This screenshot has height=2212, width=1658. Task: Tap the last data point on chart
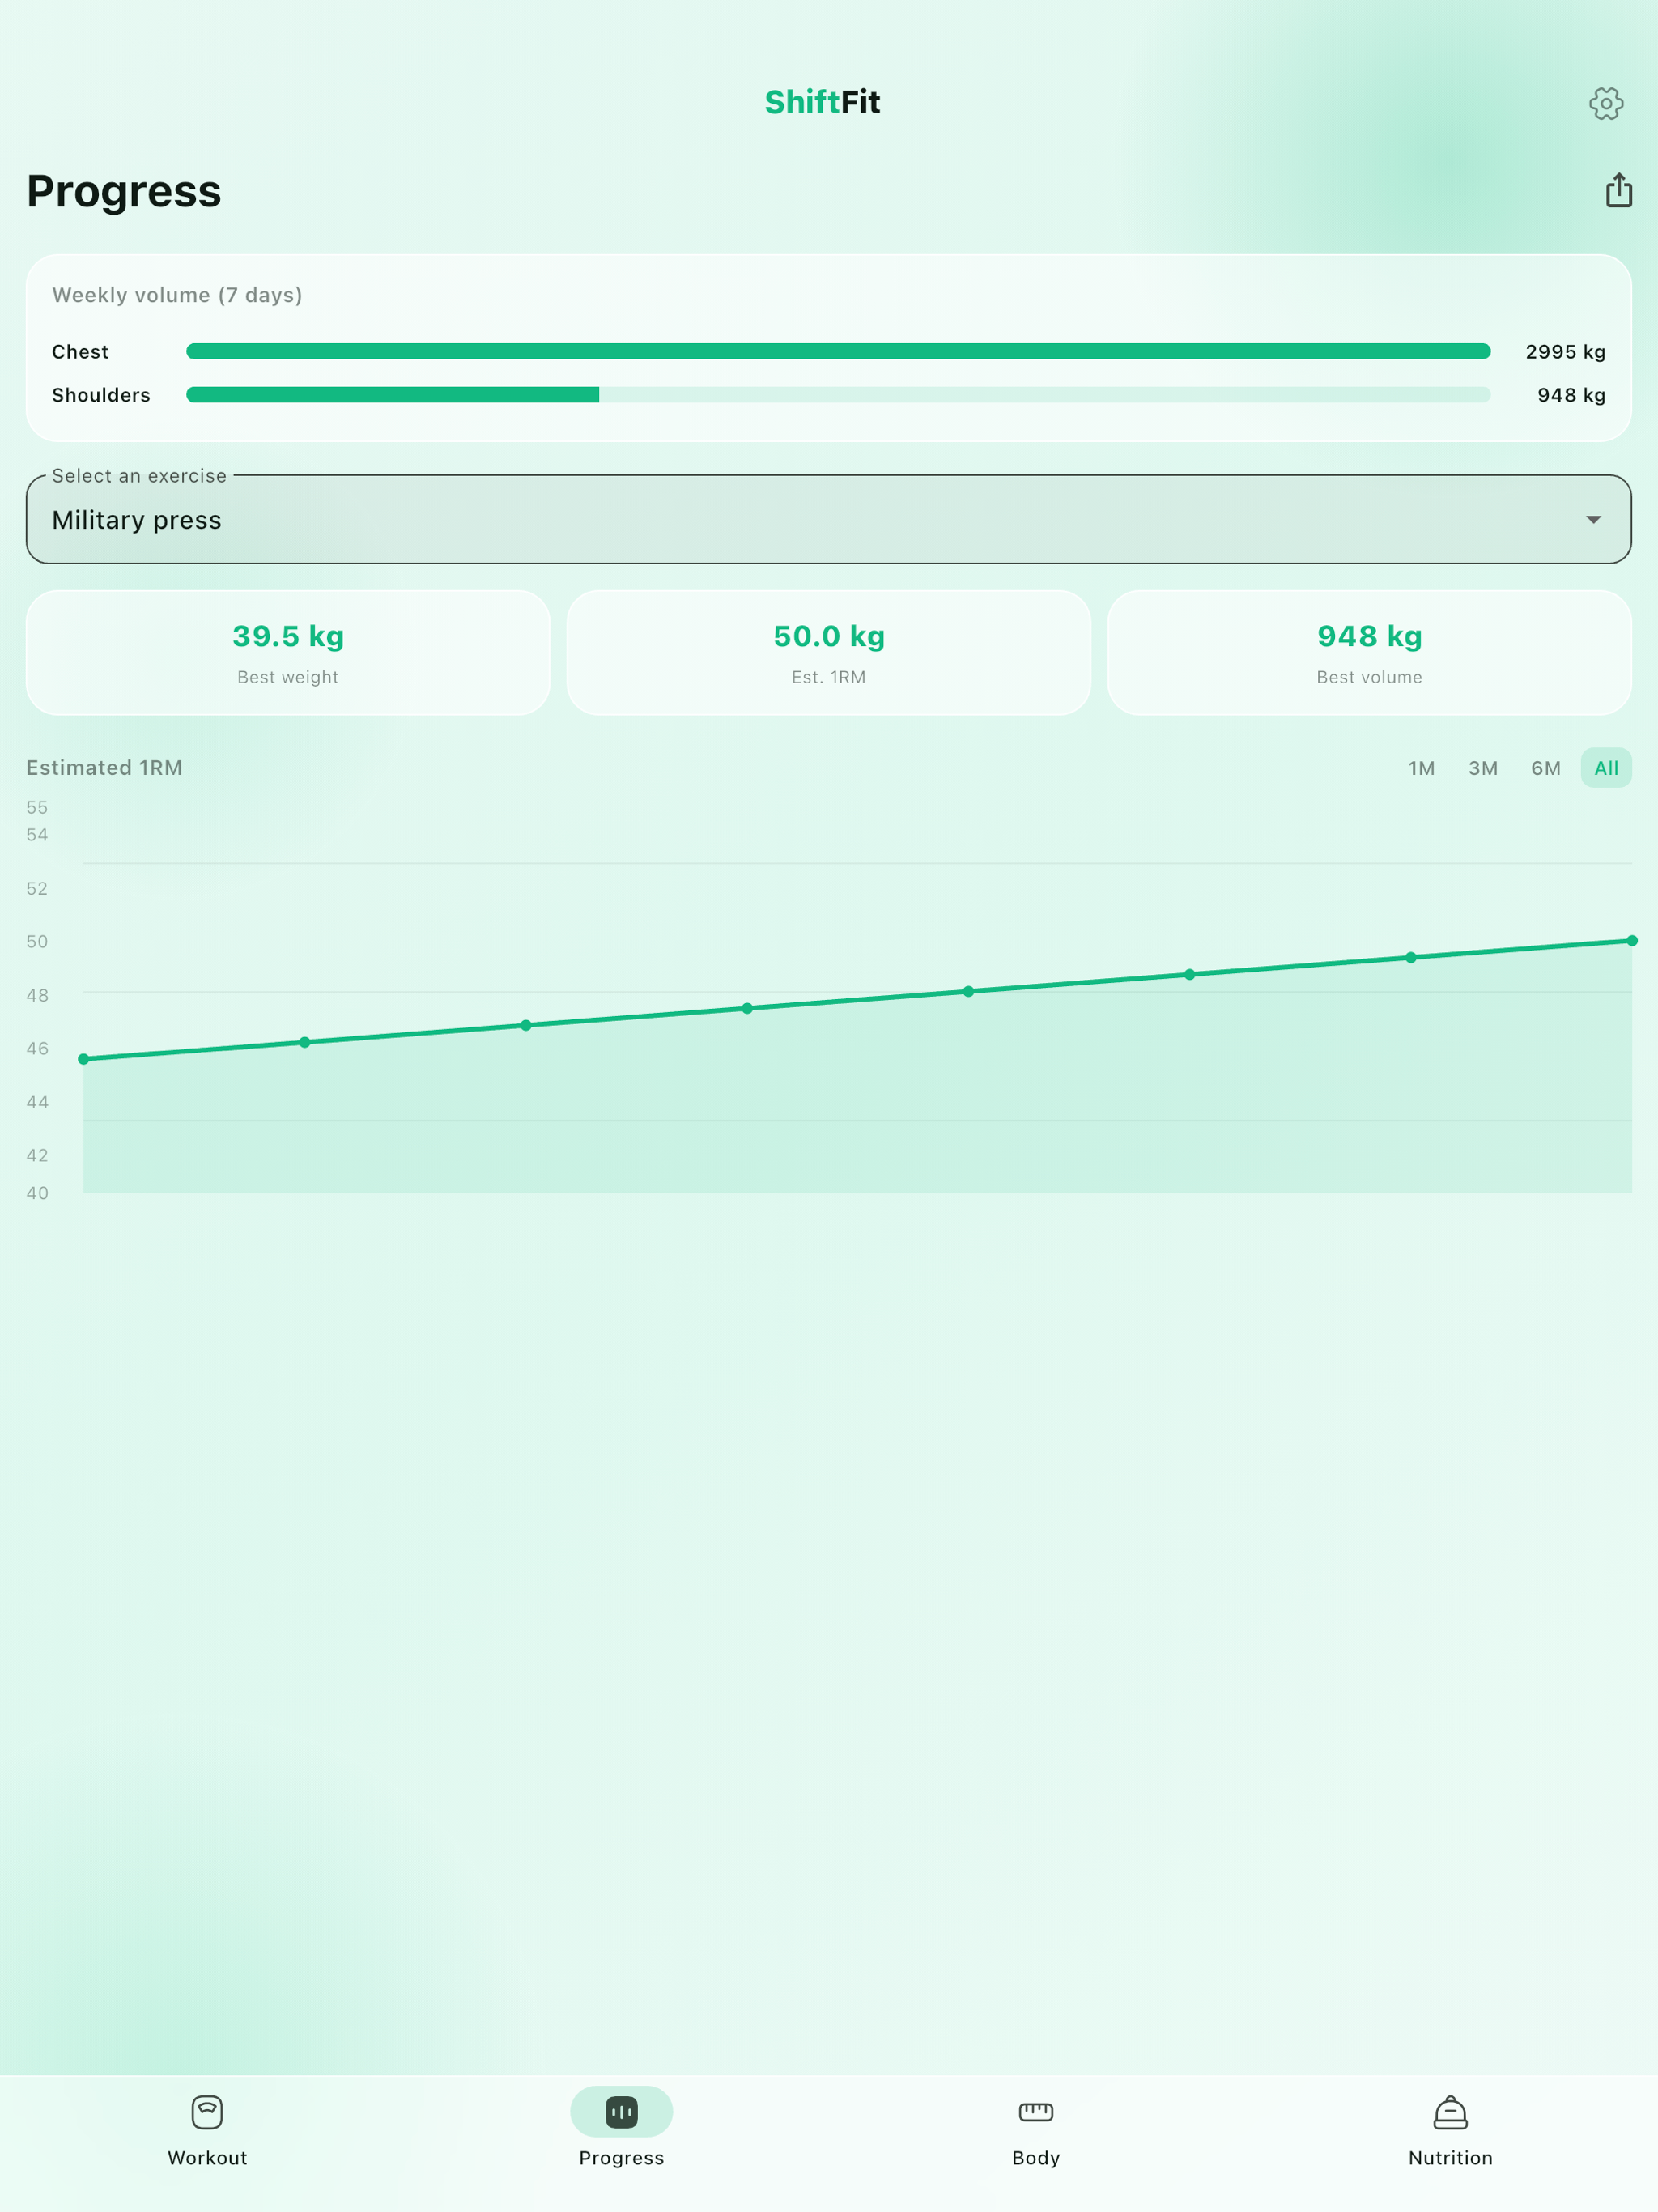(x=1631, y=941)
